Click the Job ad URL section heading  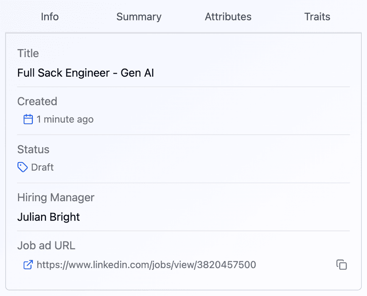click(46, 245)
